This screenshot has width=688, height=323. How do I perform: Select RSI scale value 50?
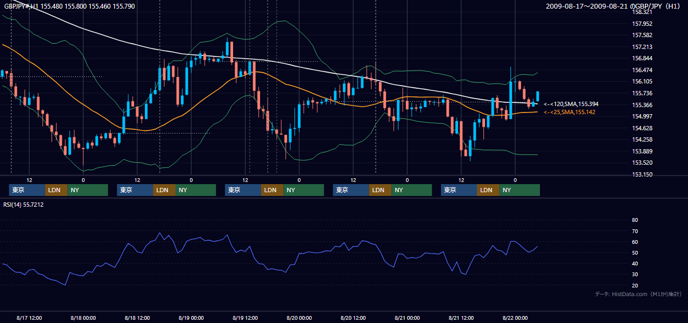pos(635,252)
